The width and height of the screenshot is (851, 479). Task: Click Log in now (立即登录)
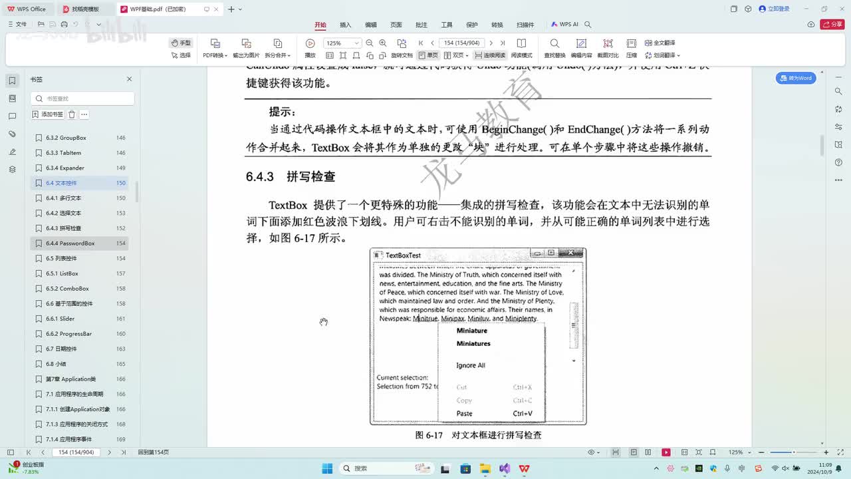click(775, 9)
